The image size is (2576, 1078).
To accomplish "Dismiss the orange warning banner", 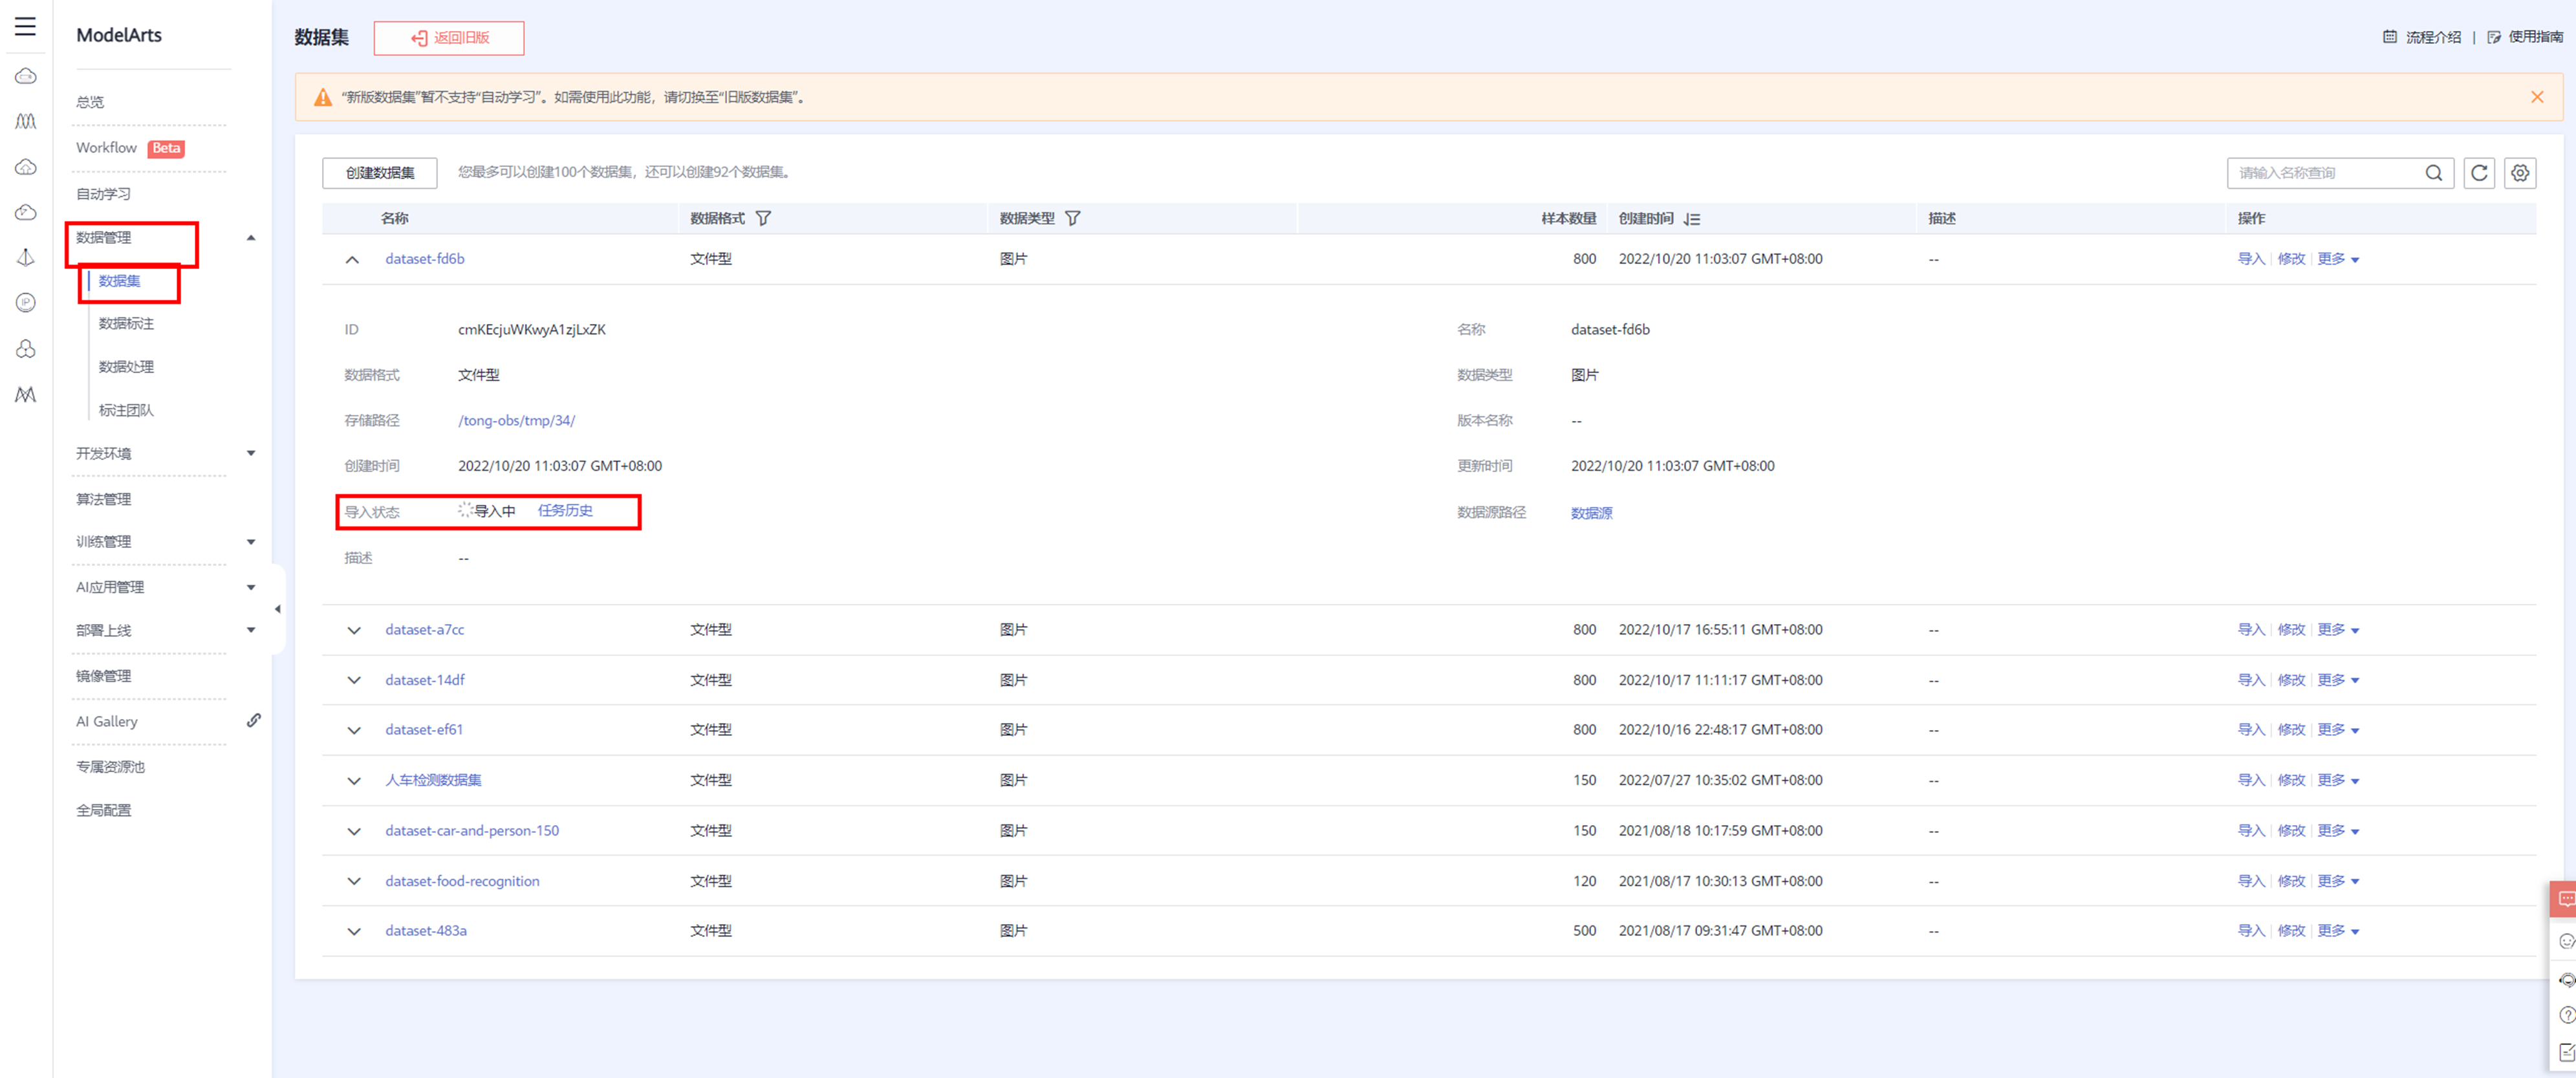I will (x=2537, y=97).
